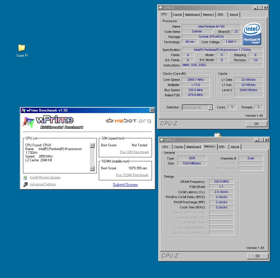The image size is (280, 278).
Task: Click Run 1024M Benchmark link
Action: (x=132, y=175)
